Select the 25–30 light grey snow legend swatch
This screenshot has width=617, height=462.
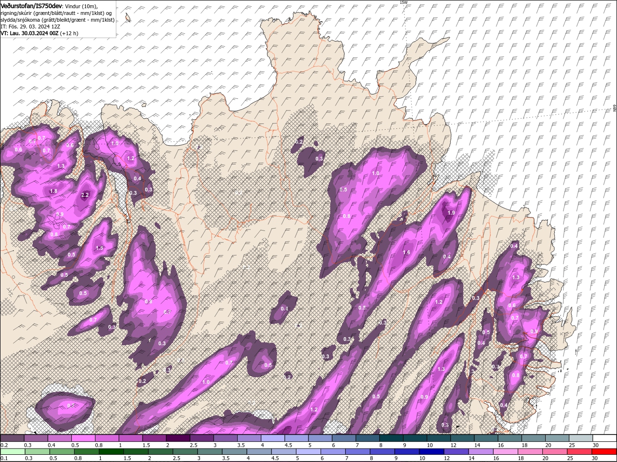581,438
